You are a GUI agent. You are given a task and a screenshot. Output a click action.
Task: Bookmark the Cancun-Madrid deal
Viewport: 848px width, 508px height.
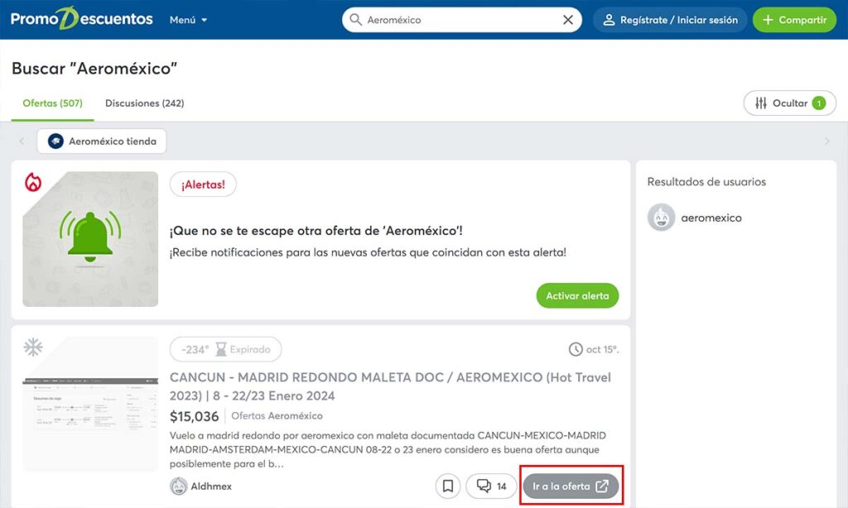click(x=448, y=486)
